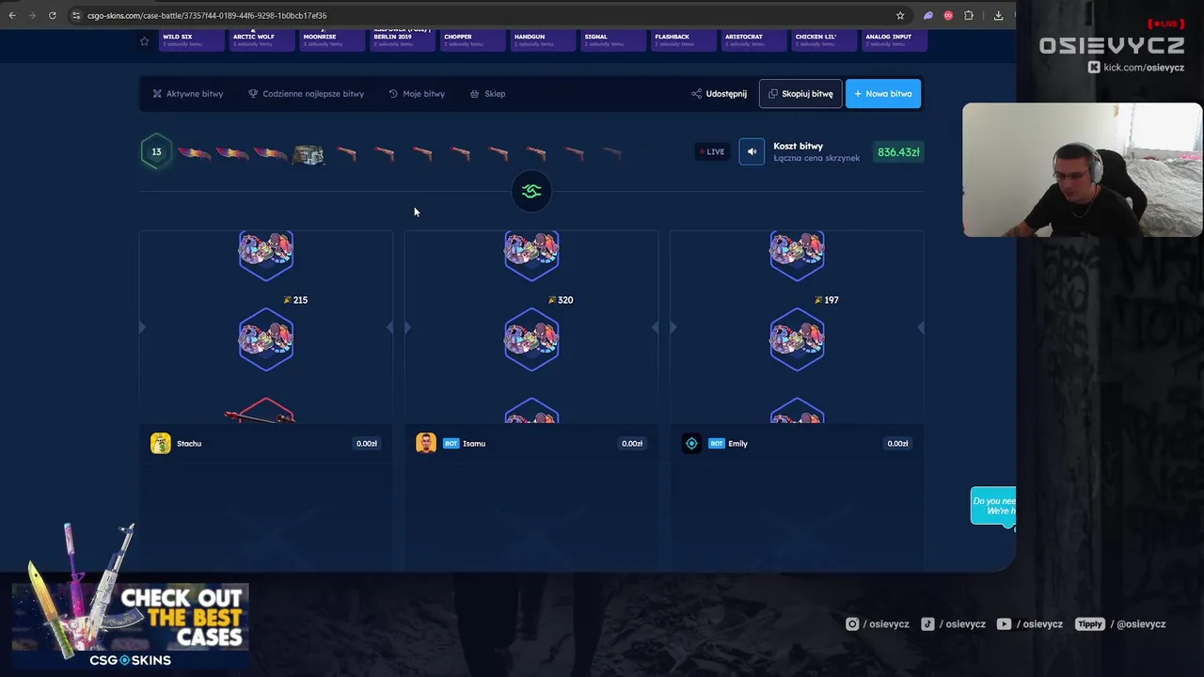Click the Instagram icon for osievycz
Viewport: 1204px width, 677px height.
[x=852, y=624]
